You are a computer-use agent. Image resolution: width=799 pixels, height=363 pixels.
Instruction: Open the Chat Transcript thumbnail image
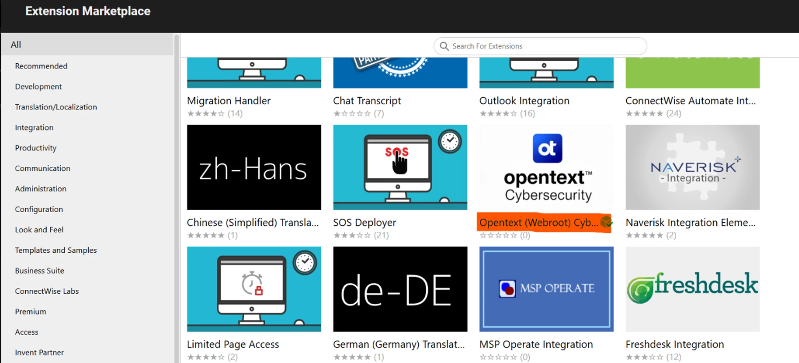pyautogui.click(x=400, y=73)
